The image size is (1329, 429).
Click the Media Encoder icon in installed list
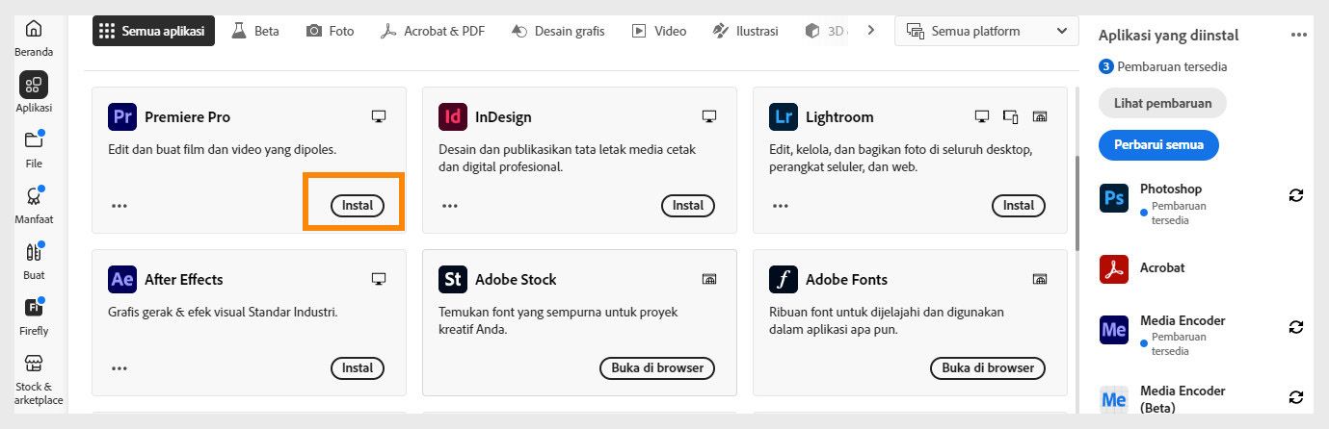[x=1114, y=330]
